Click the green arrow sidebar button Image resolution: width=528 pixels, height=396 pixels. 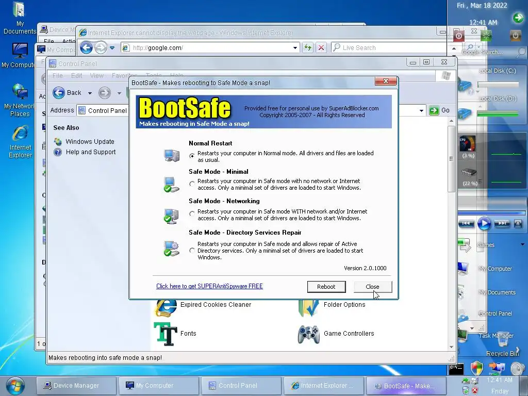[x=518, y=18]
